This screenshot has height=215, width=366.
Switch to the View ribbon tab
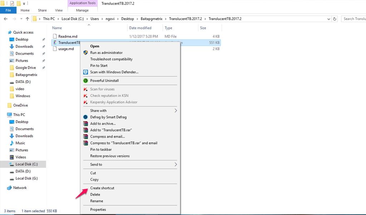tap(59, 10)
